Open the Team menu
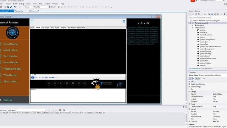 tap(28, 4)
